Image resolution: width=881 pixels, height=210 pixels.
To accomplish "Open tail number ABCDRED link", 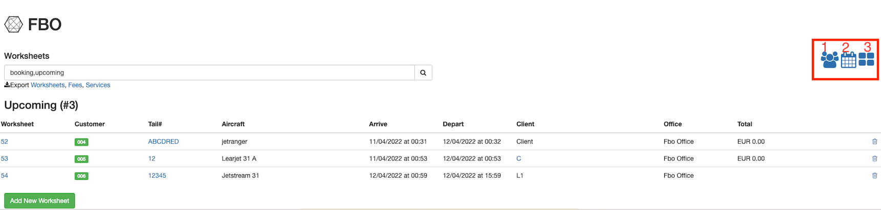I will (x=163, y=142).
